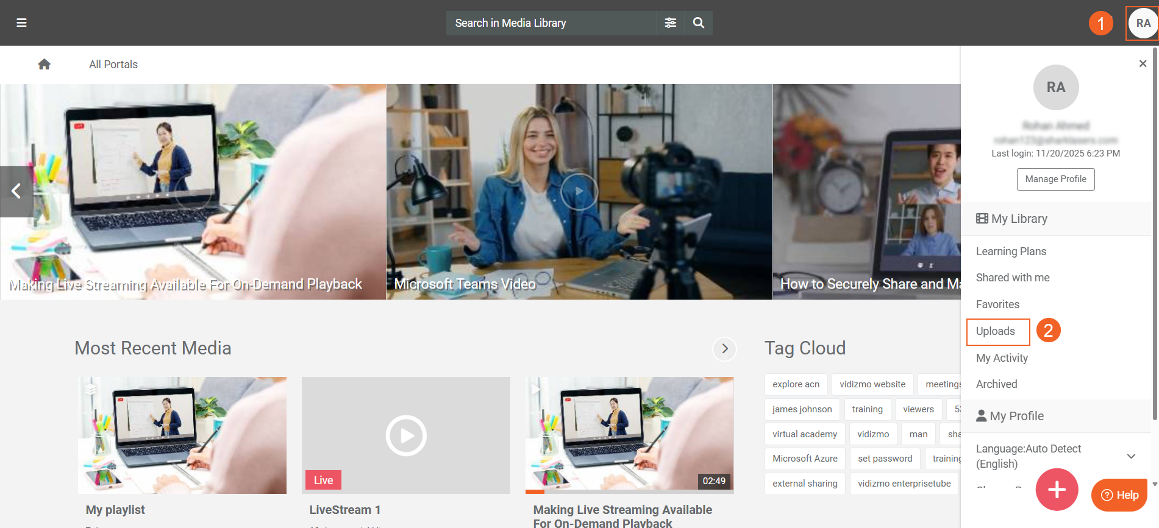Click the Manage Profile button
Screen dimensions: 1159x528
1055,179
